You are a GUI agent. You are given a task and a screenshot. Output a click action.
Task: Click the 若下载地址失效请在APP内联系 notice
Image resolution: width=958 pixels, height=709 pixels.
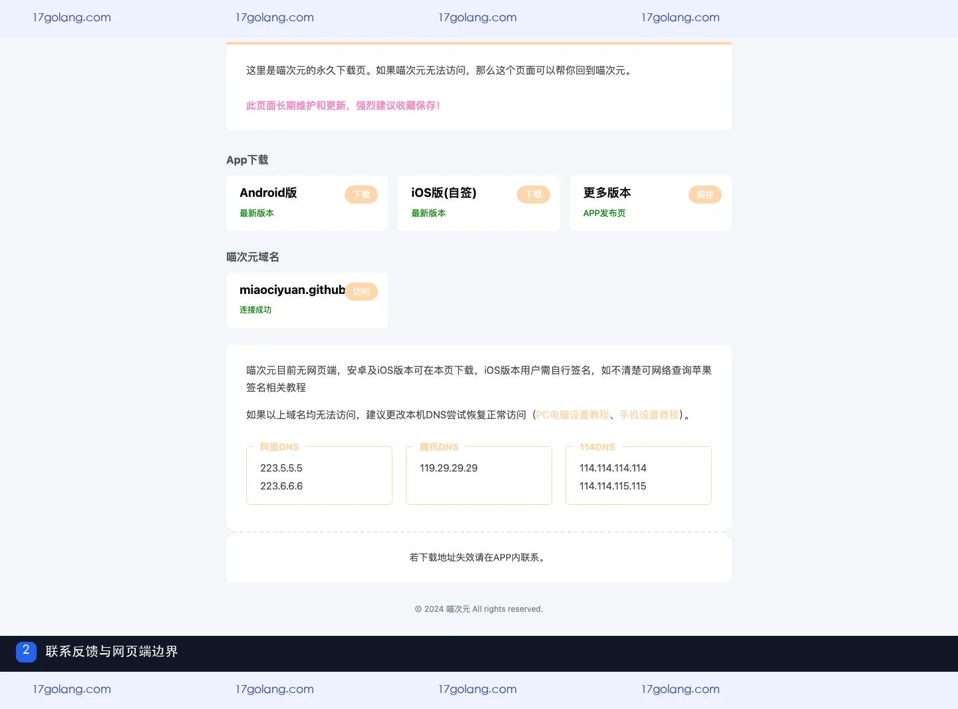[x=479, y=557]
